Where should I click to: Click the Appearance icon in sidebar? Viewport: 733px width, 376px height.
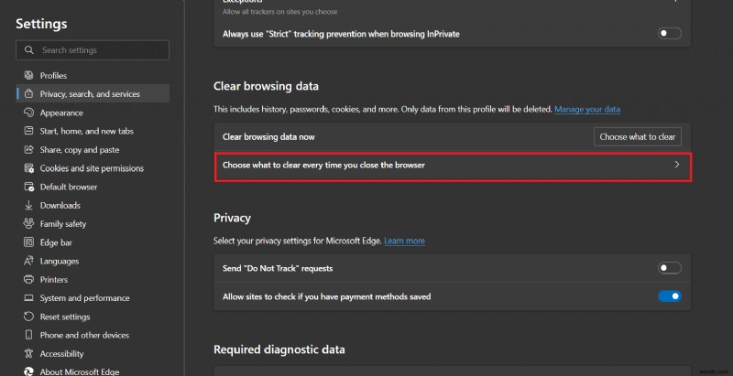pos(27,113)
